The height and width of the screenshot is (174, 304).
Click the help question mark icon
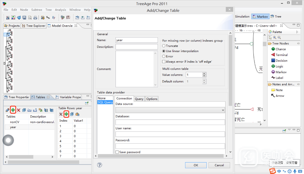coord(100,165)
